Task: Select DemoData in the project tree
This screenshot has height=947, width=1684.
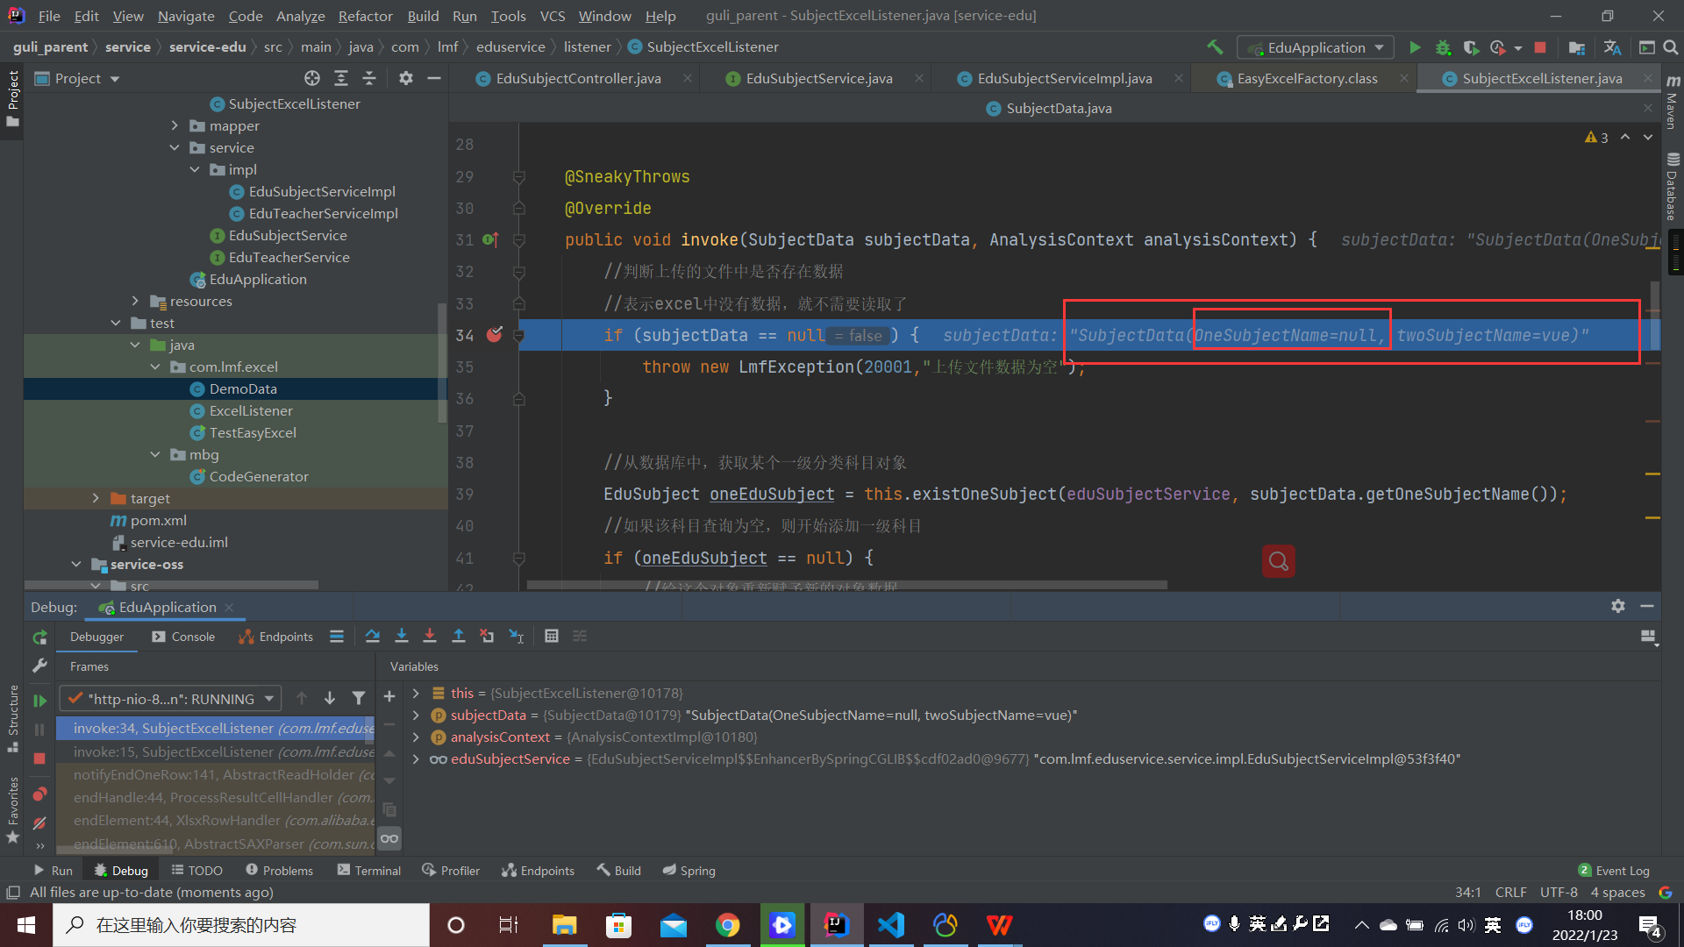Action: coord(243,389)
